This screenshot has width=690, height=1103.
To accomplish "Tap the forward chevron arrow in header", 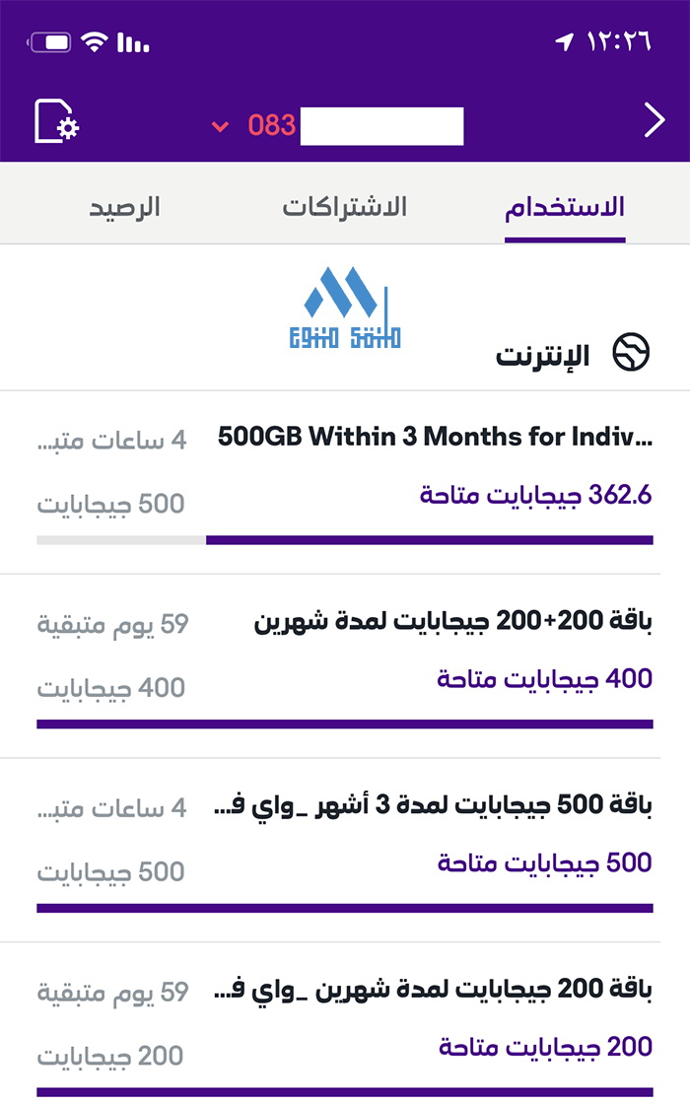I will point(655,120).
